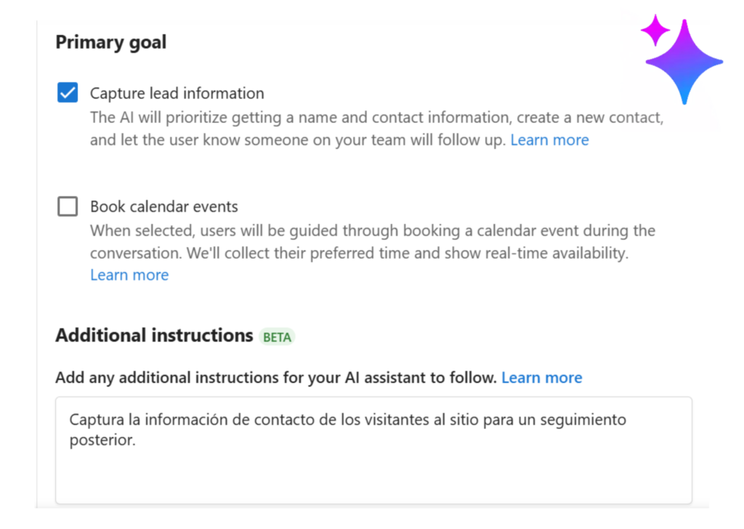Open Learn more link for lead capture
744x529 pixels.
tap(549, 140)
